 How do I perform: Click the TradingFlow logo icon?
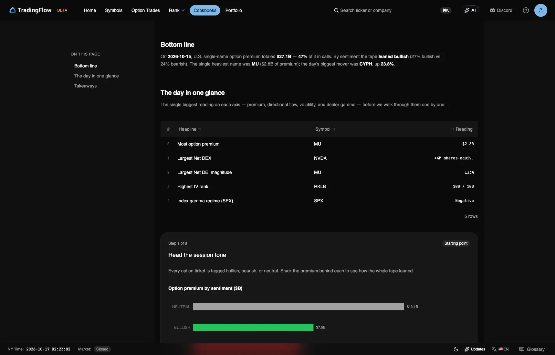pyautogui.click(x=13, y=10)
